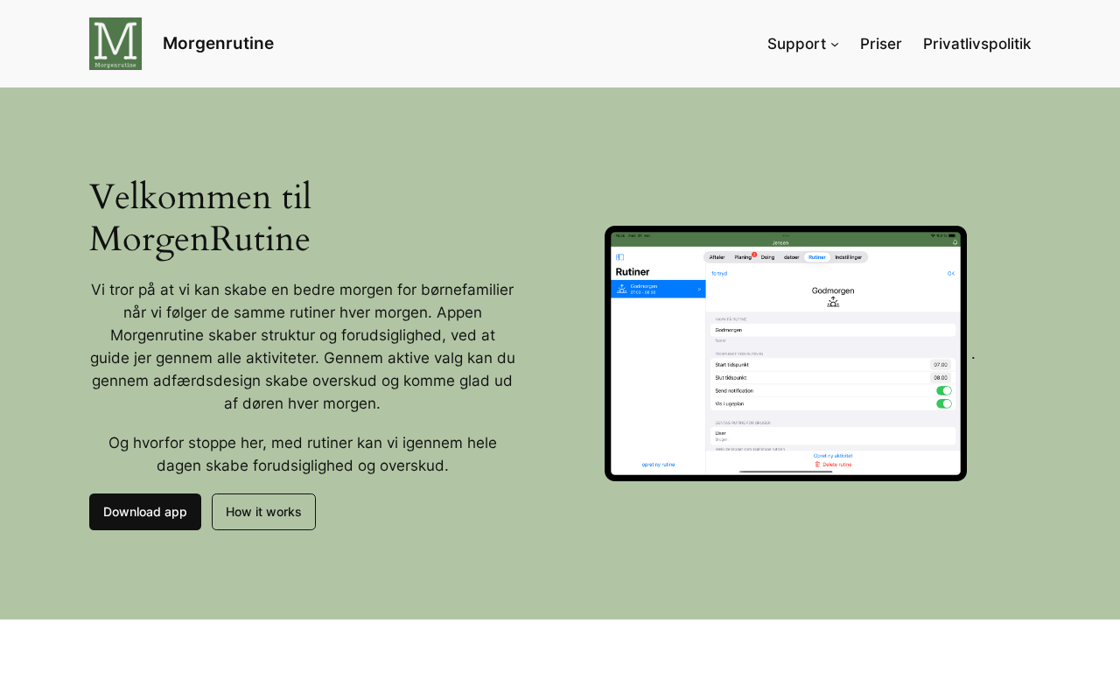The height and width of the screenshot is (700, 1120).
Task: Click the Godmorgen routine name field
Action: pyautogui.click(x=831, y=330)
